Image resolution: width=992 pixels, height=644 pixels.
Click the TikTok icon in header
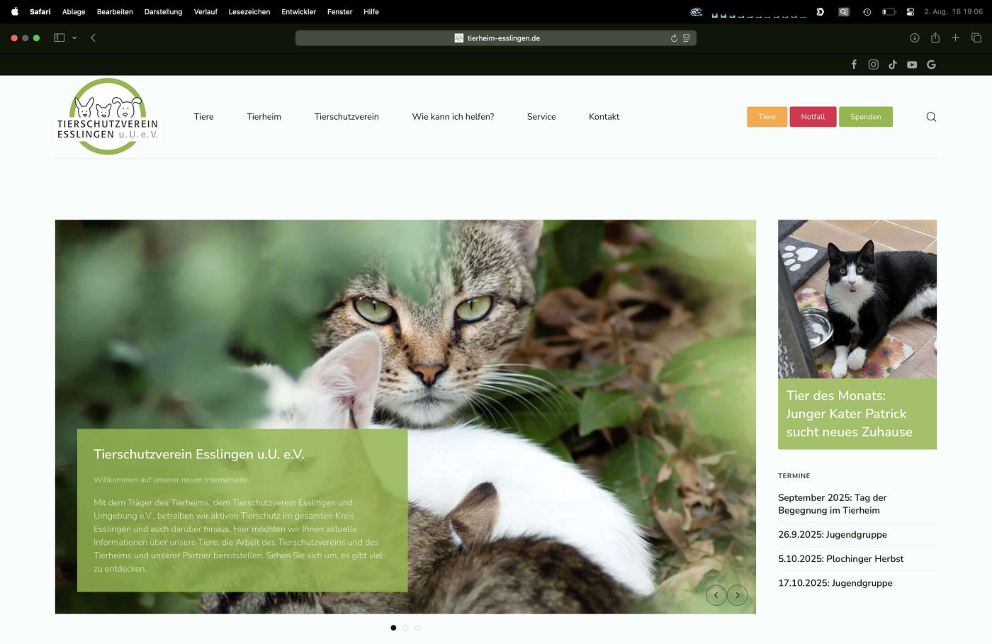point(893,64)
